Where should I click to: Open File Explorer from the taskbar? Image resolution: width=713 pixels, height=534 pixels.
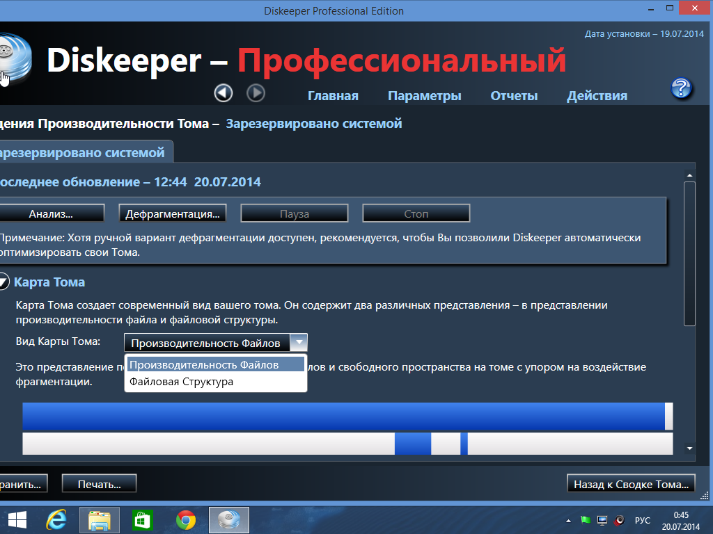point(100,520)
